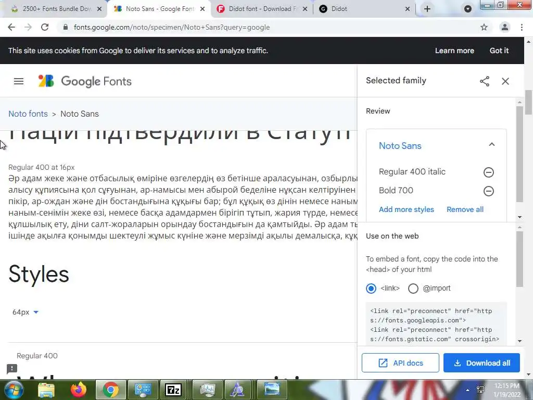Select the @import embed option
The width and height of the screenshot is (533, 400).
tap(413, 289)
